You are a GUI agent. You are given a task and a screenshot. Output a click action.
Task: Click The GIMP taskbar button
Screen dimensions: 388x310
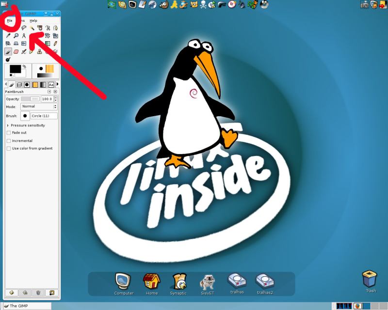(x=27, y=306)
